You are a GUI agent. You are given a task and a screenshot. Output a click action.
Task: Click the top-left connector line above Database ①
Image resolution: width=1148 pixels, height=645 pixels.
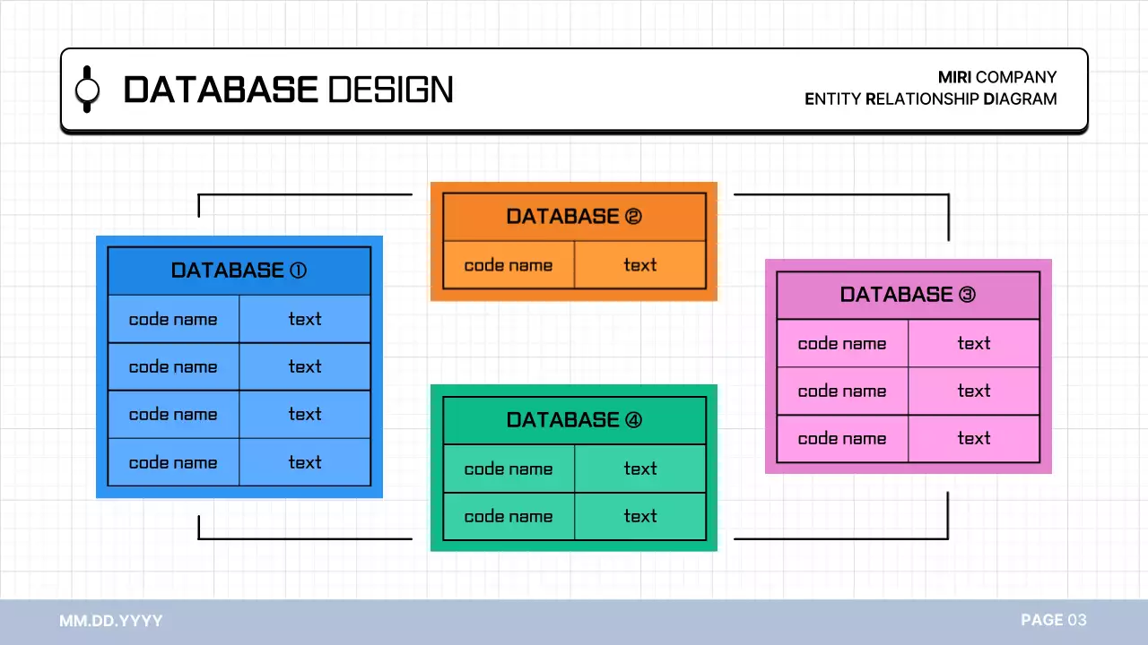tap(305, 194)
